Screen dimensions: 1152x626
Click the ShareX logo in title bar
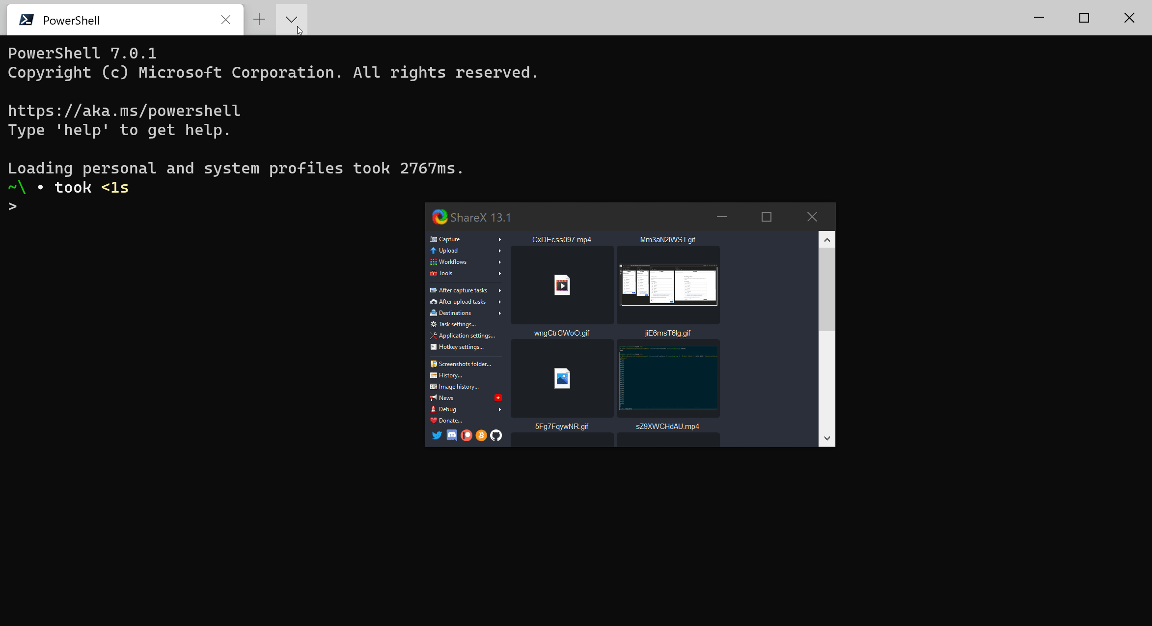point(439,217)
